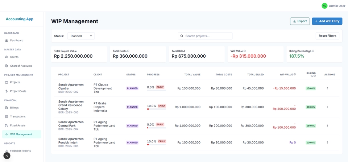This screenshot has width=348, height=162.
Task: Click the Transactions card icon
Action: tap(7, 116)
